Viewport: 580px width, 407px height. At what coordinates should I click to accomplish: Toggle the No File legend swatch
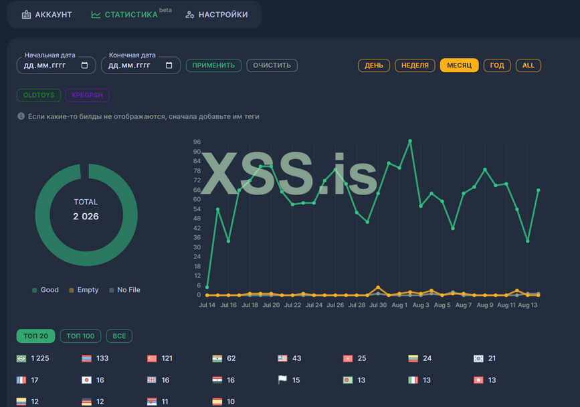pyautogui.click(x=111, y=290)
